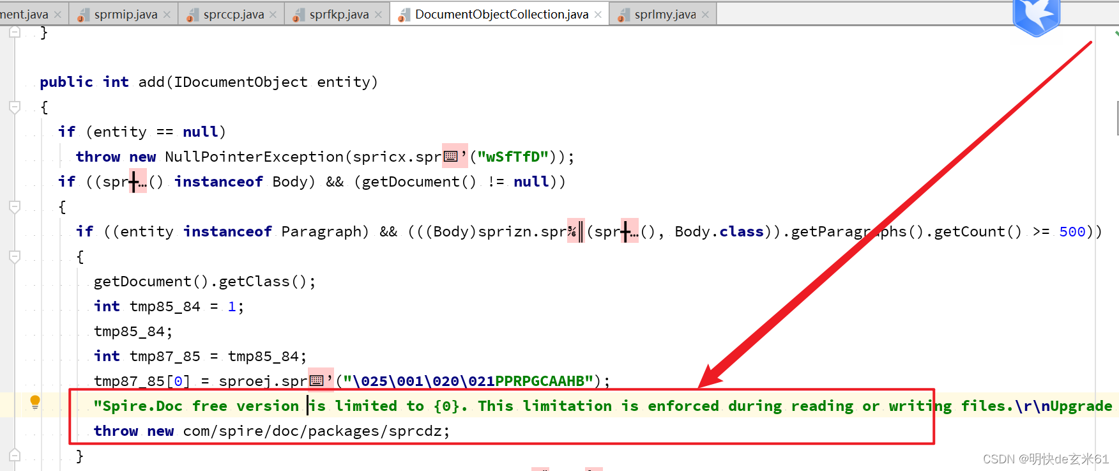The image size is (1119, 471).
Task: Click the "wSfTfD" string literal
Action: point(513,157)
